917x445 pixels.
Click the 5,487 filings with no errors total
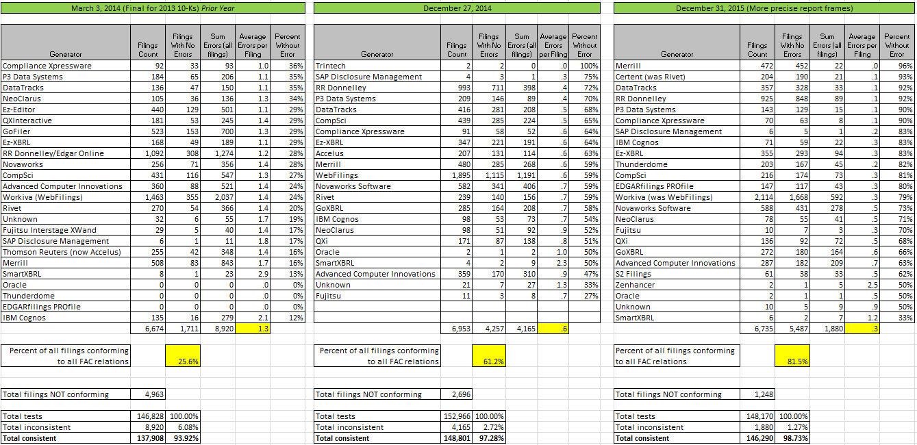coord(792,329)
